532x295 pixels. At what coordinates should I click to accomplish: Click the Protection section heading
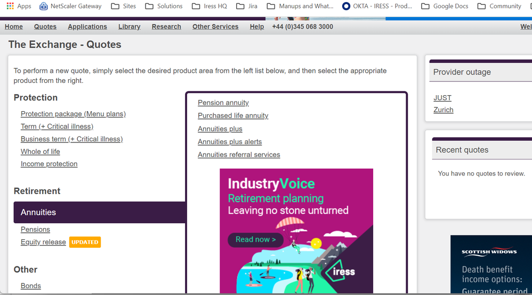tap(36, 97)
